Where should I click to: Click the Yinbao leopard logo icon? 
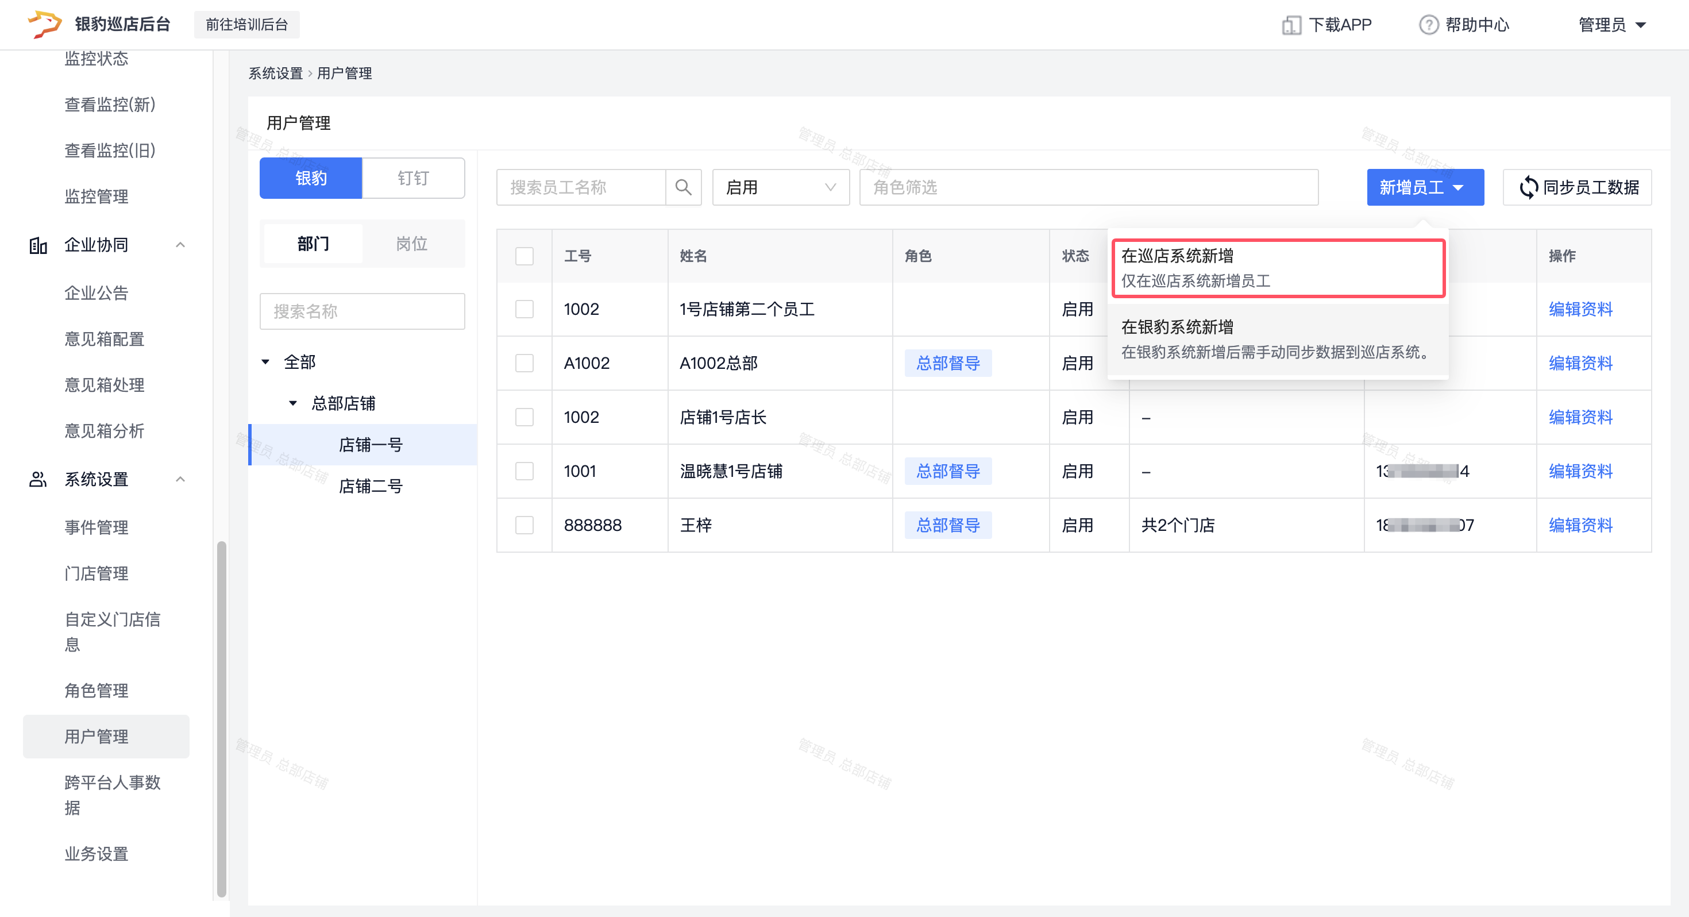45,24
